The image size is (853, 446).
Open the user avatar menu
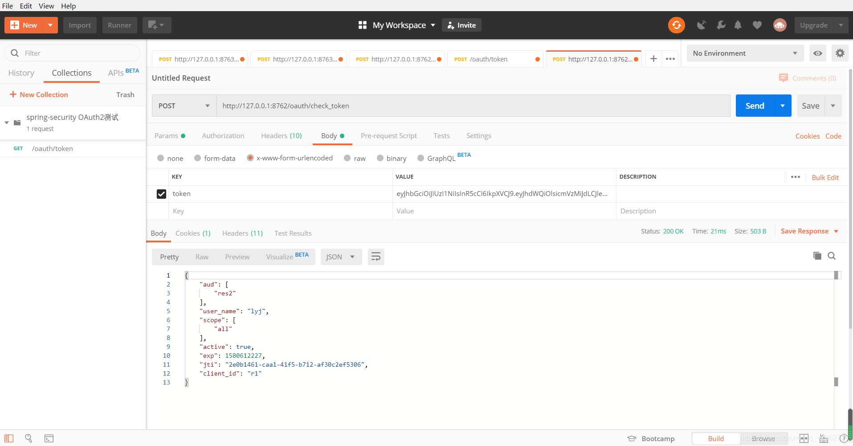coord(780,25)
